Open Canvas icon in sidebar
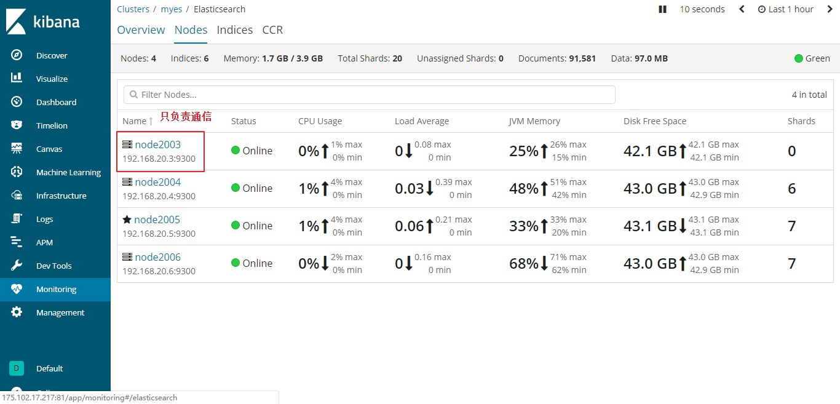840x404 pixels. [17, 149]
